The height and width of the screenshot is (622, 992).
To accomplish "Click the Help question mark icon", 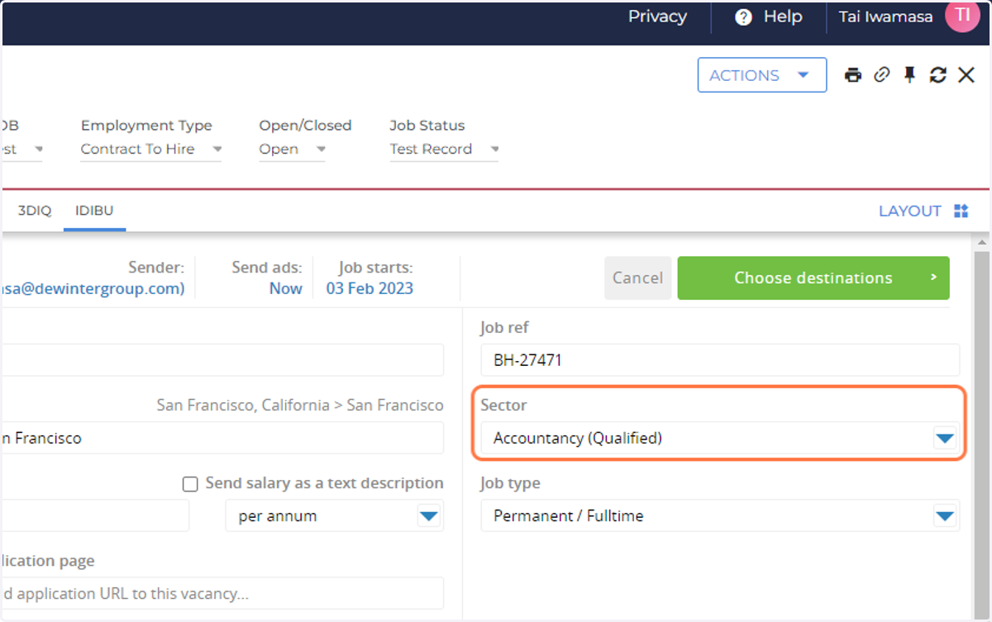I will 743,17.
